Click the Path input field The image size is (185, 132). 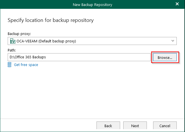click(79, 57)
